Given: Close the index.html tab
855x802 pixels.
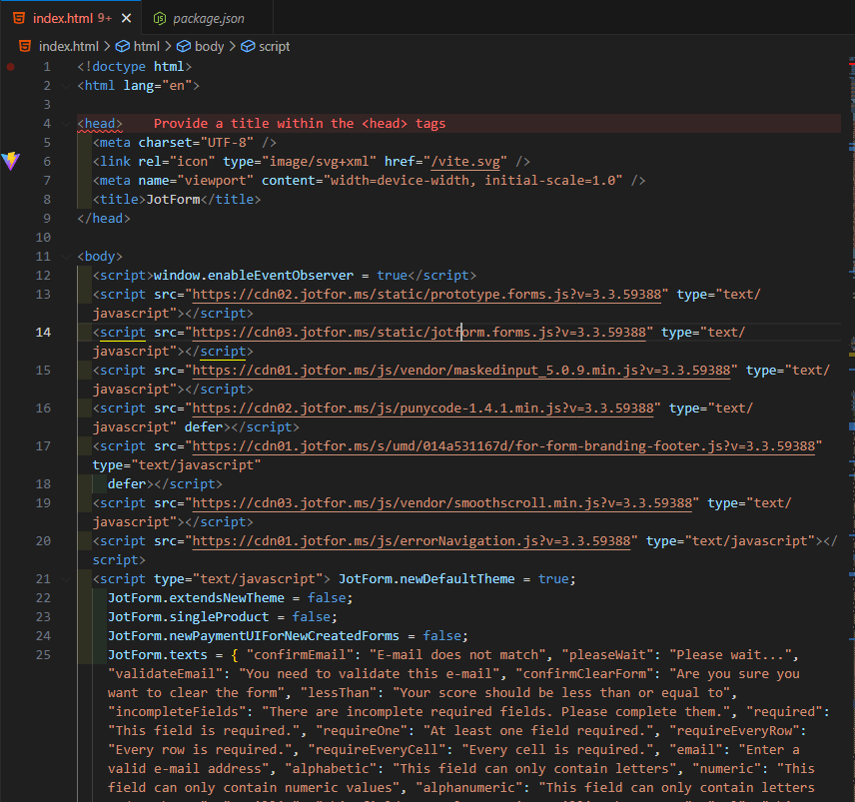Looking at the screenshot, I should point(127,19).
